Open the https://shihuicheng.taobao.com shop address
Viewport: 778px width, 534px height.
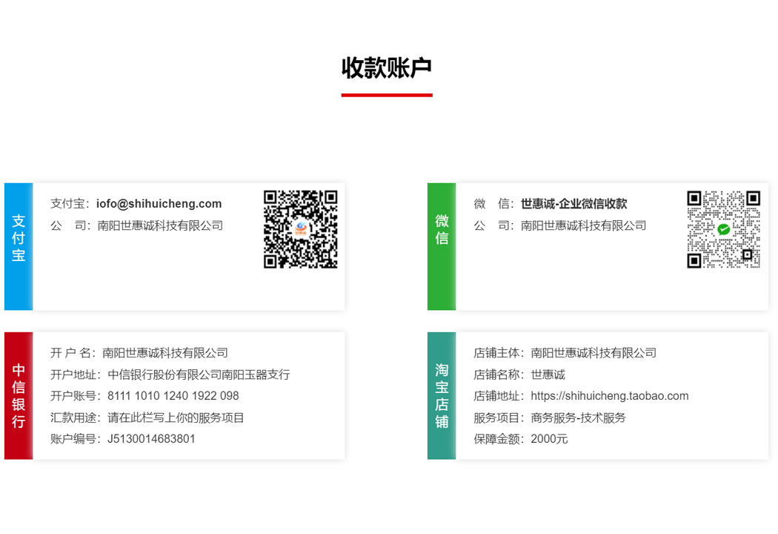(x=609, y=396)
